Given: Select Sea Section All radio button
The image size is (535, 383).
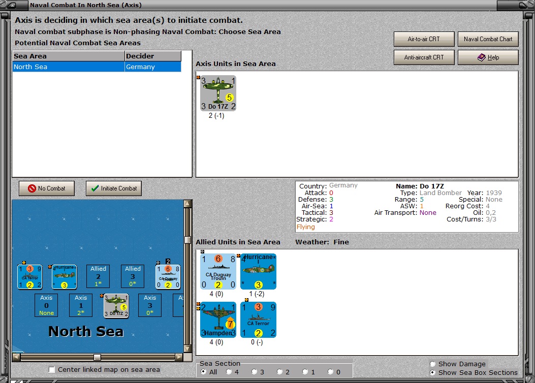Looking at the screenshot, I should tap(204, 372).
